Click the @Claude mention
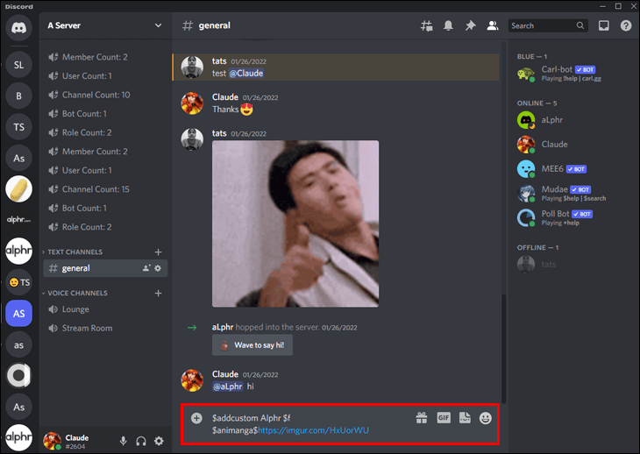The image size is (640, 454). [x=246, y=74]
